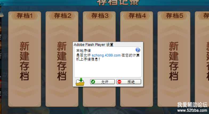Select the 存档2 save slot header
This screenshot has width=209, height=114.
click(x=62, y=16)
